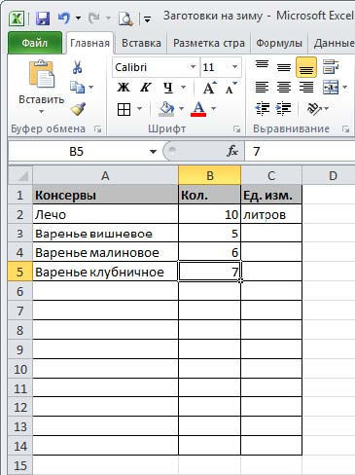Open the Буфер обмена dialog launcher

97,129
